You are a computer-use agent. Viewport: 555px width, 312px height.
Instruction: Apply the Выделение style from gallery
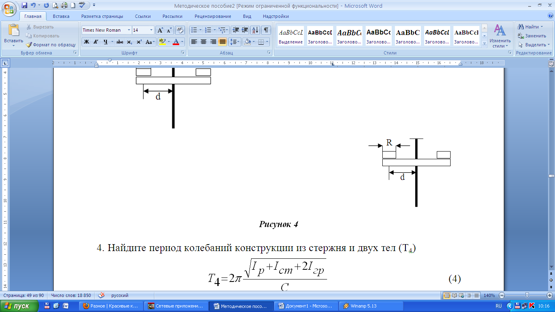click(x=291, y=36)
